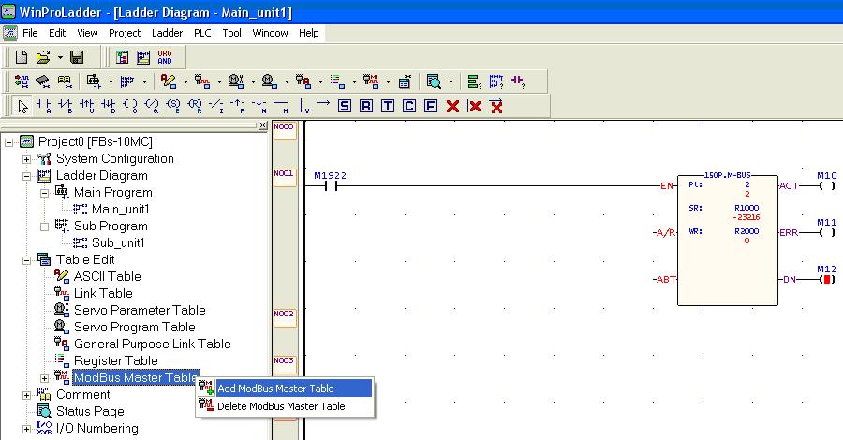Click the Servo Parameter Table toolbar icon
This screenshot has height=440, width=843.
236,81
